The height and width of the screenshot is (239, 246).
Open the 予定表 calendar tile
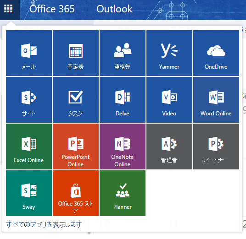point(76,53)
